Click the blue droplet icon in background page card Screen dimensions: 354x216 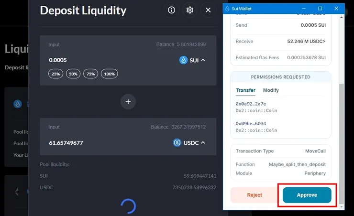pyautogui.click(x=18, y=104)
